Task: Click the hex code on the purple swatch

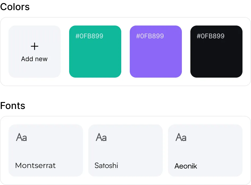Action: click(150, 36)
